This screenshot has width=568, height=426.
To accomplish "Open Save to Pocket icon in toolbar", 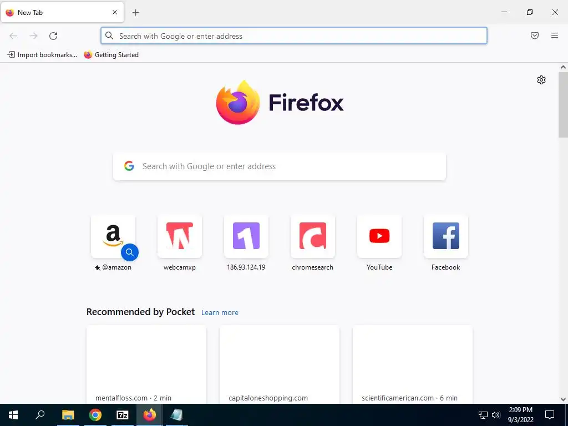I will [x=535, y=35].
